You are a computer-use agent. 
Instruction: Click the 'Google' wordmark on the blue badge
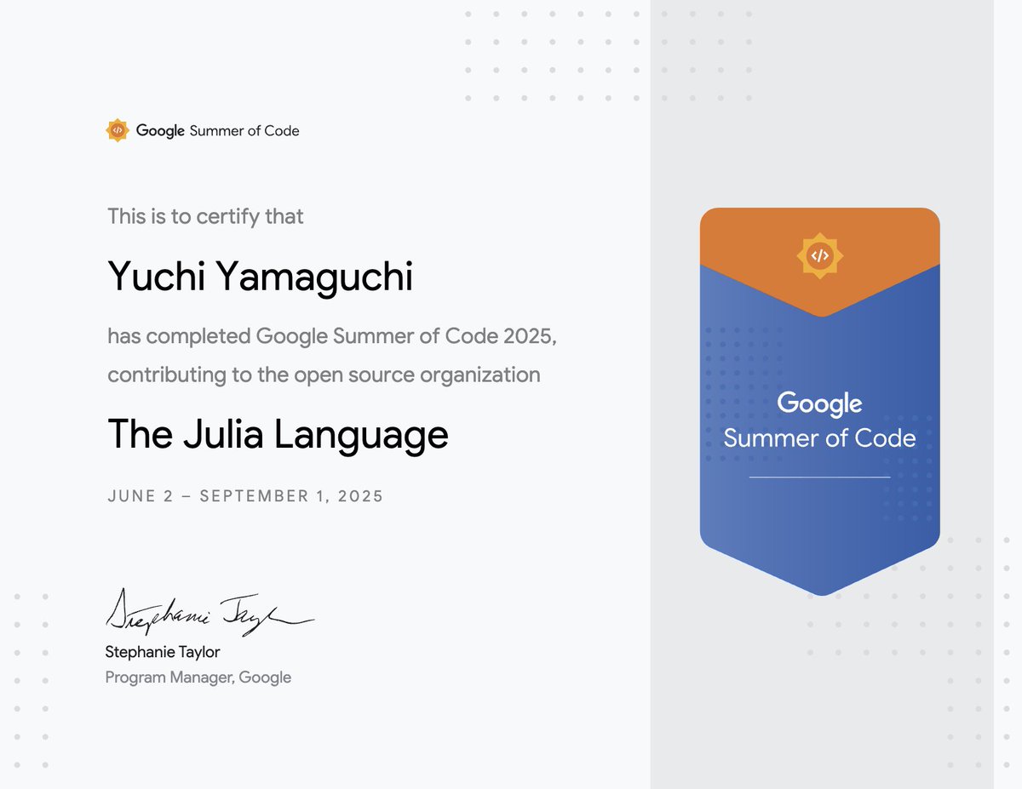pos(819,404)
